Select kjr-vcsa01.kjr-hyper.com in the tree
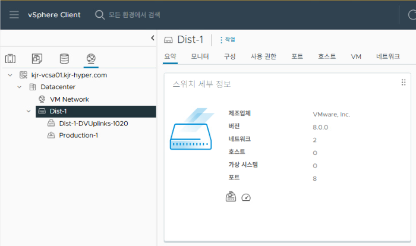This screenshot has height=246, width=416. [69, 75]
